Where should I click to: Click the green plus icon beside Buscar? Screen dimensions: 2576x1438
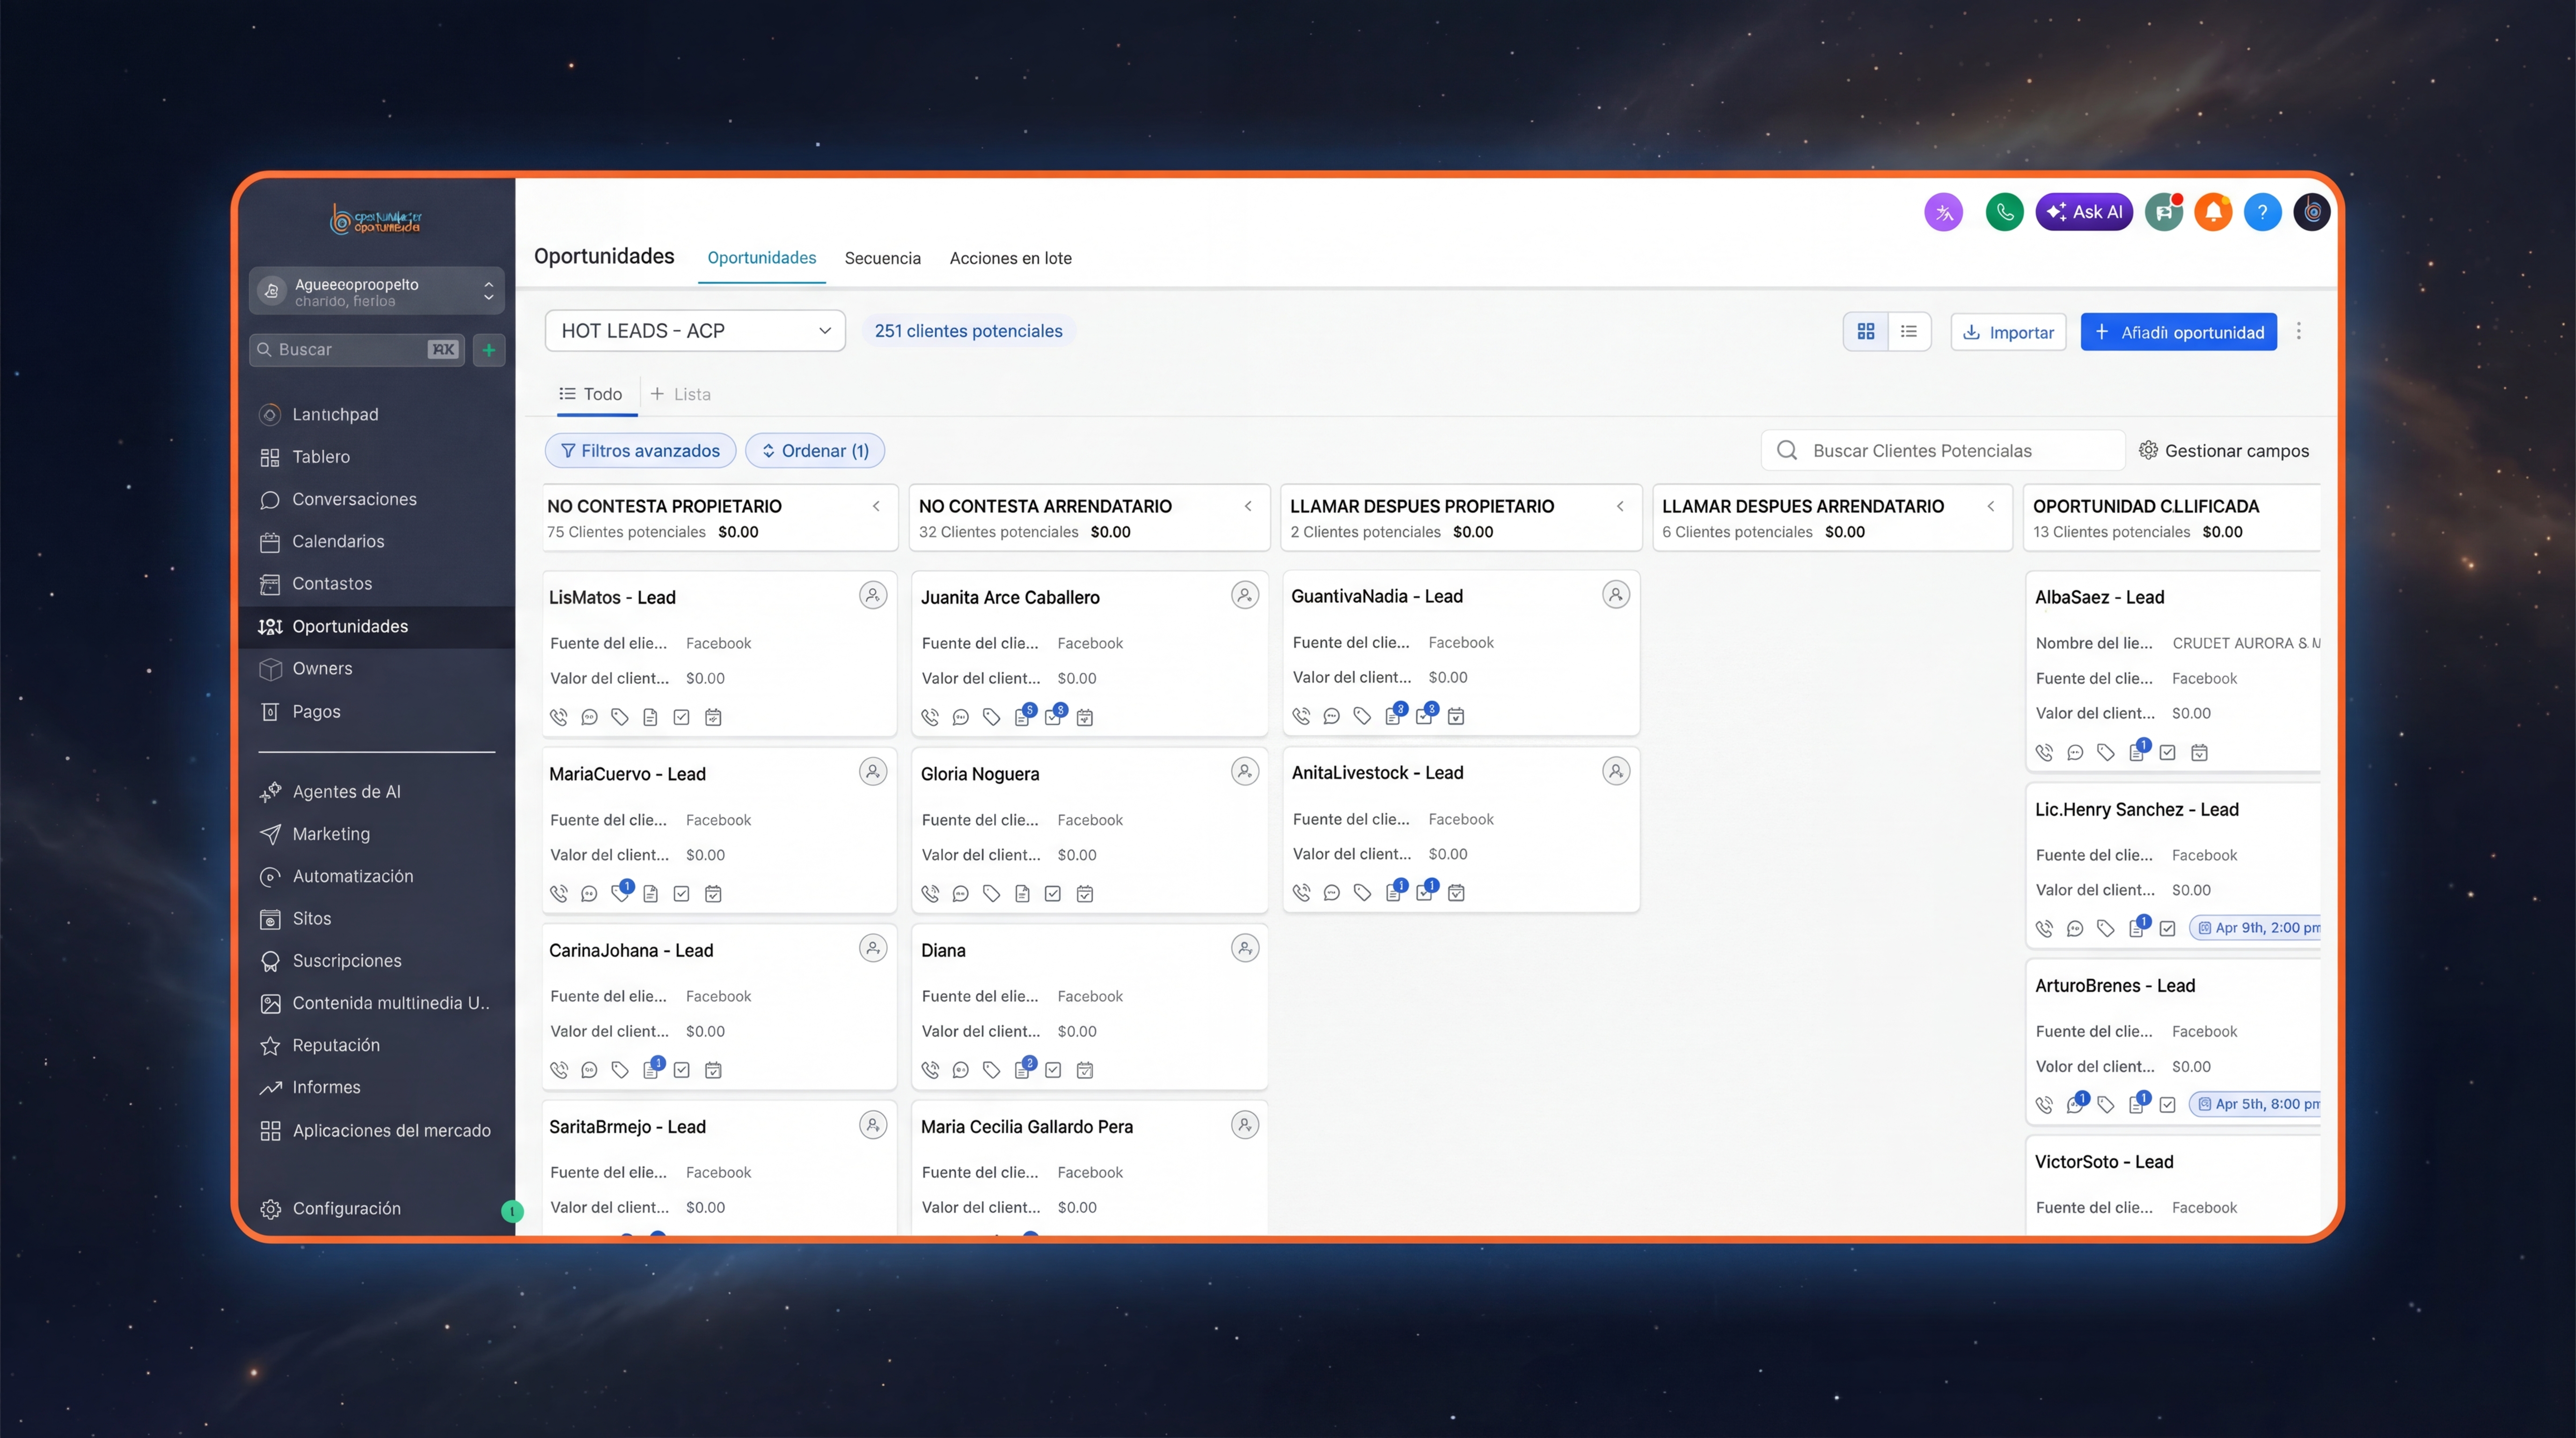pyautogui.click(x=489, y=350)
